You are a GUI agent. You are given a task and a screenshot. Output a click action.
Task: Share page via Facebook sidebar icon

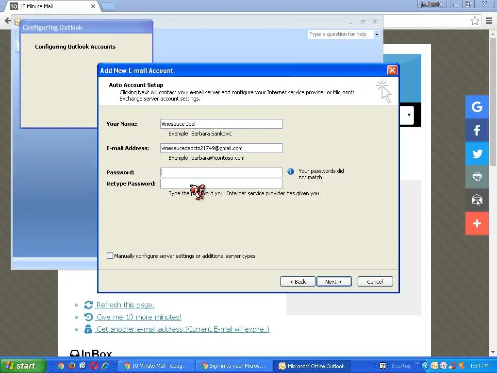pyautogui.click(x=477, y=130)
